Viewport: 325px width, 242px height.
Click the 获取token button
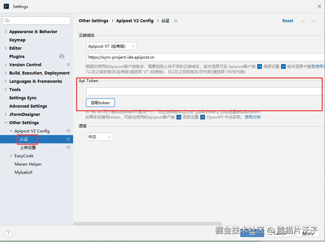tap(100, 103)
